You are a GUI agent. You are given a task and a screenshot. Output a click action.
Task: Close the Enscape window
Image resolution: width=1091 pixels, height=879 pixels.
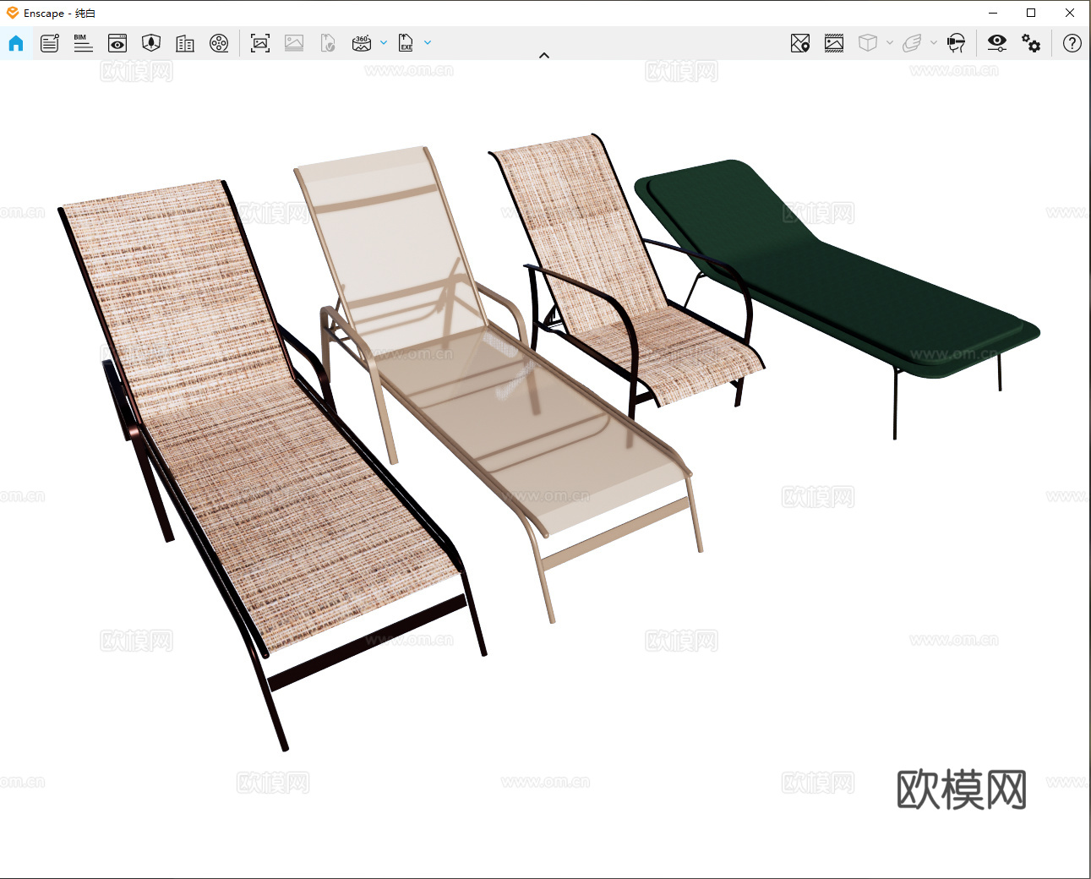(x=1070, y=13)
